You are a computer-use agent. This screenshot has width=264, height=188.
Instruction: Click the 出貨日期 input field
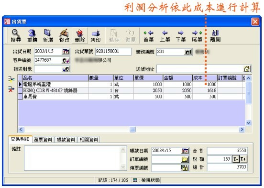pyautogui.click(x=48, y=52)
